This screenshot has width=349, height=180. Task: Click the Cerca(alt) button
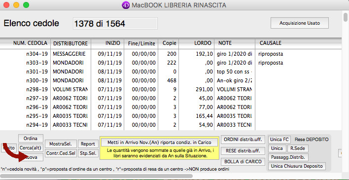coord(31,147)
